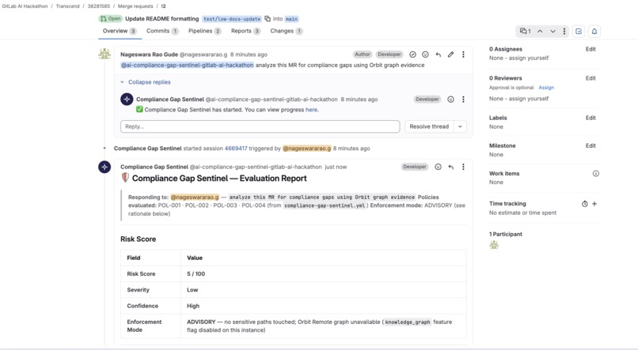Add emoji reaction to 'Sentinel has started' reply
The width and height of the screenshot is (638, 350).
pyautogui.click(x=450, y=99)
